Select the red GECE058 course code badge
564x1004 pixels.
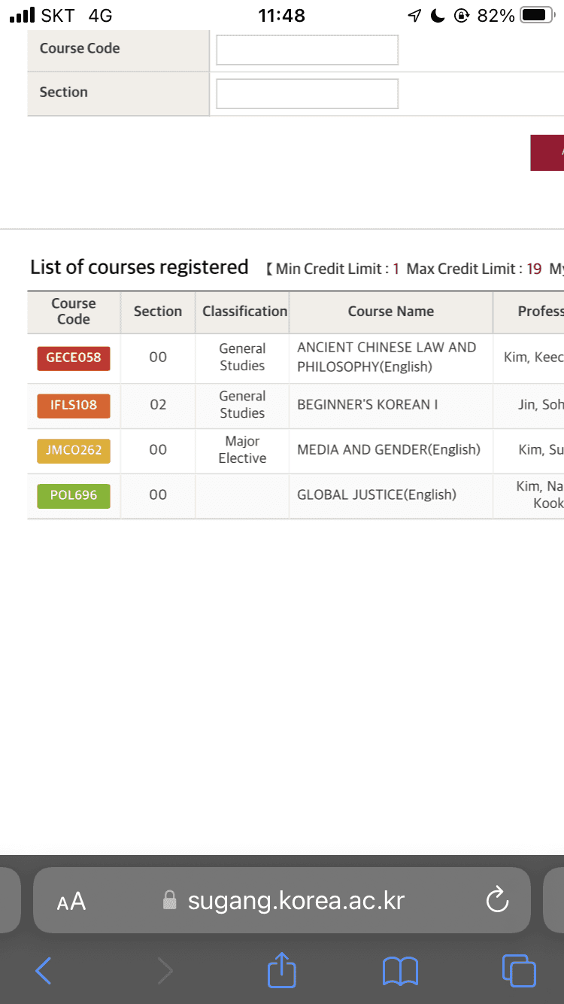click(x=74, y=358)
